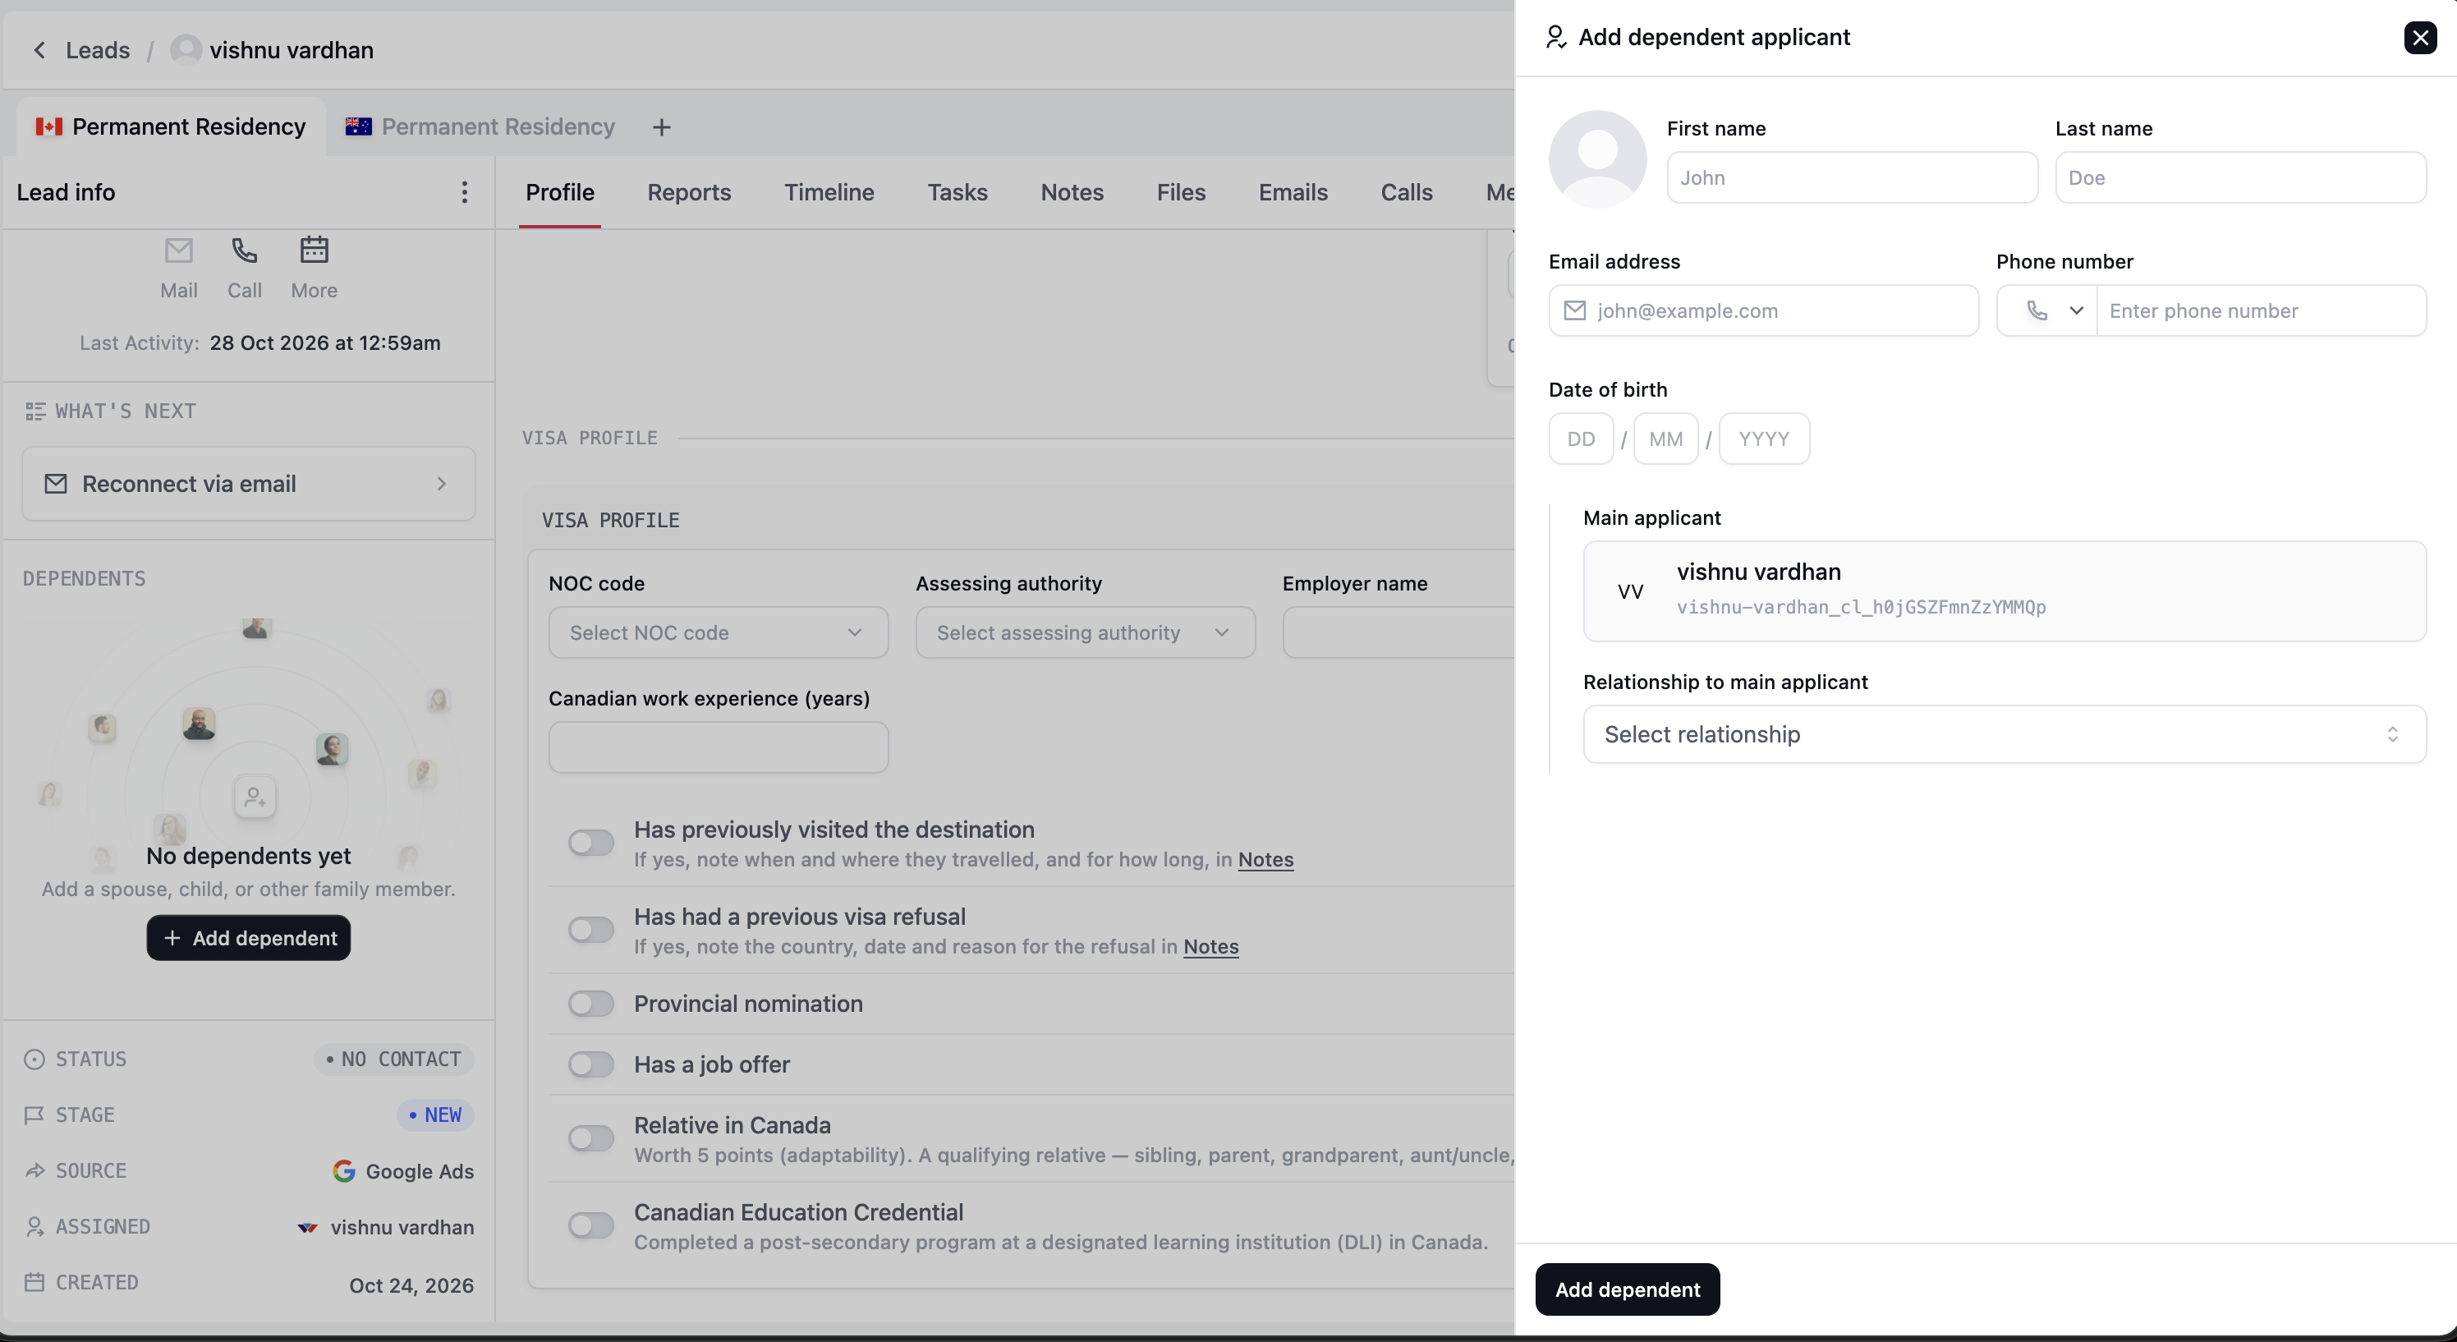Toggle Relative in Canada switch
The width and height of the screenshot is (2457, 1342).
590,1137
